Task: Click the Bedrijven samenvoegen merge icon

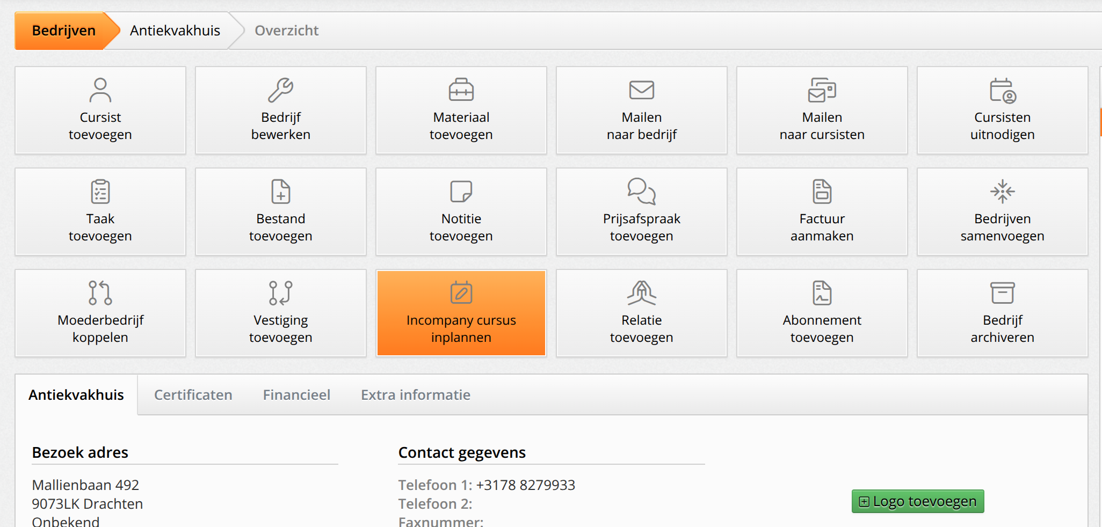Action: coord(1003,192)
